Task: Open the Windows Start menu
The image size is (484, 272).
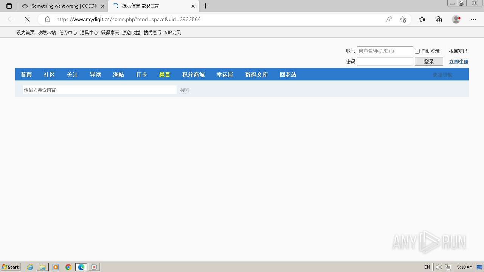Action: pos(11,267)
